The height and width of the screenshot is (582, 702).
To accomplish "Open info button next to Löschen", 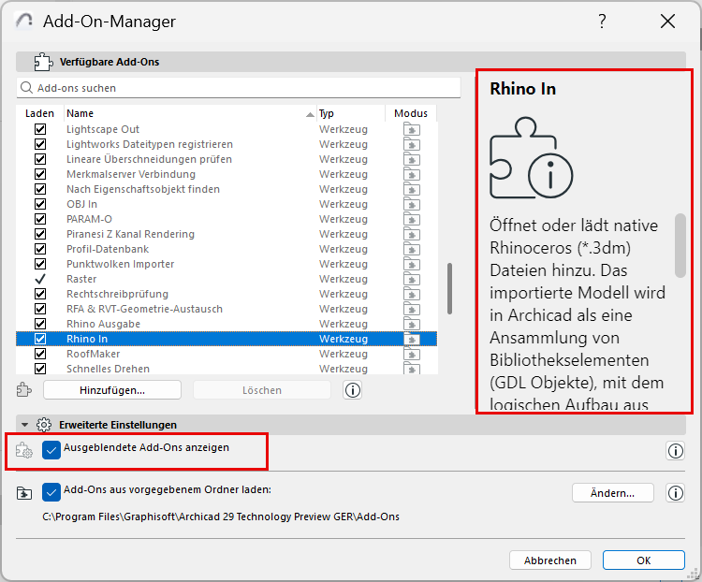I will pos(352,390).
